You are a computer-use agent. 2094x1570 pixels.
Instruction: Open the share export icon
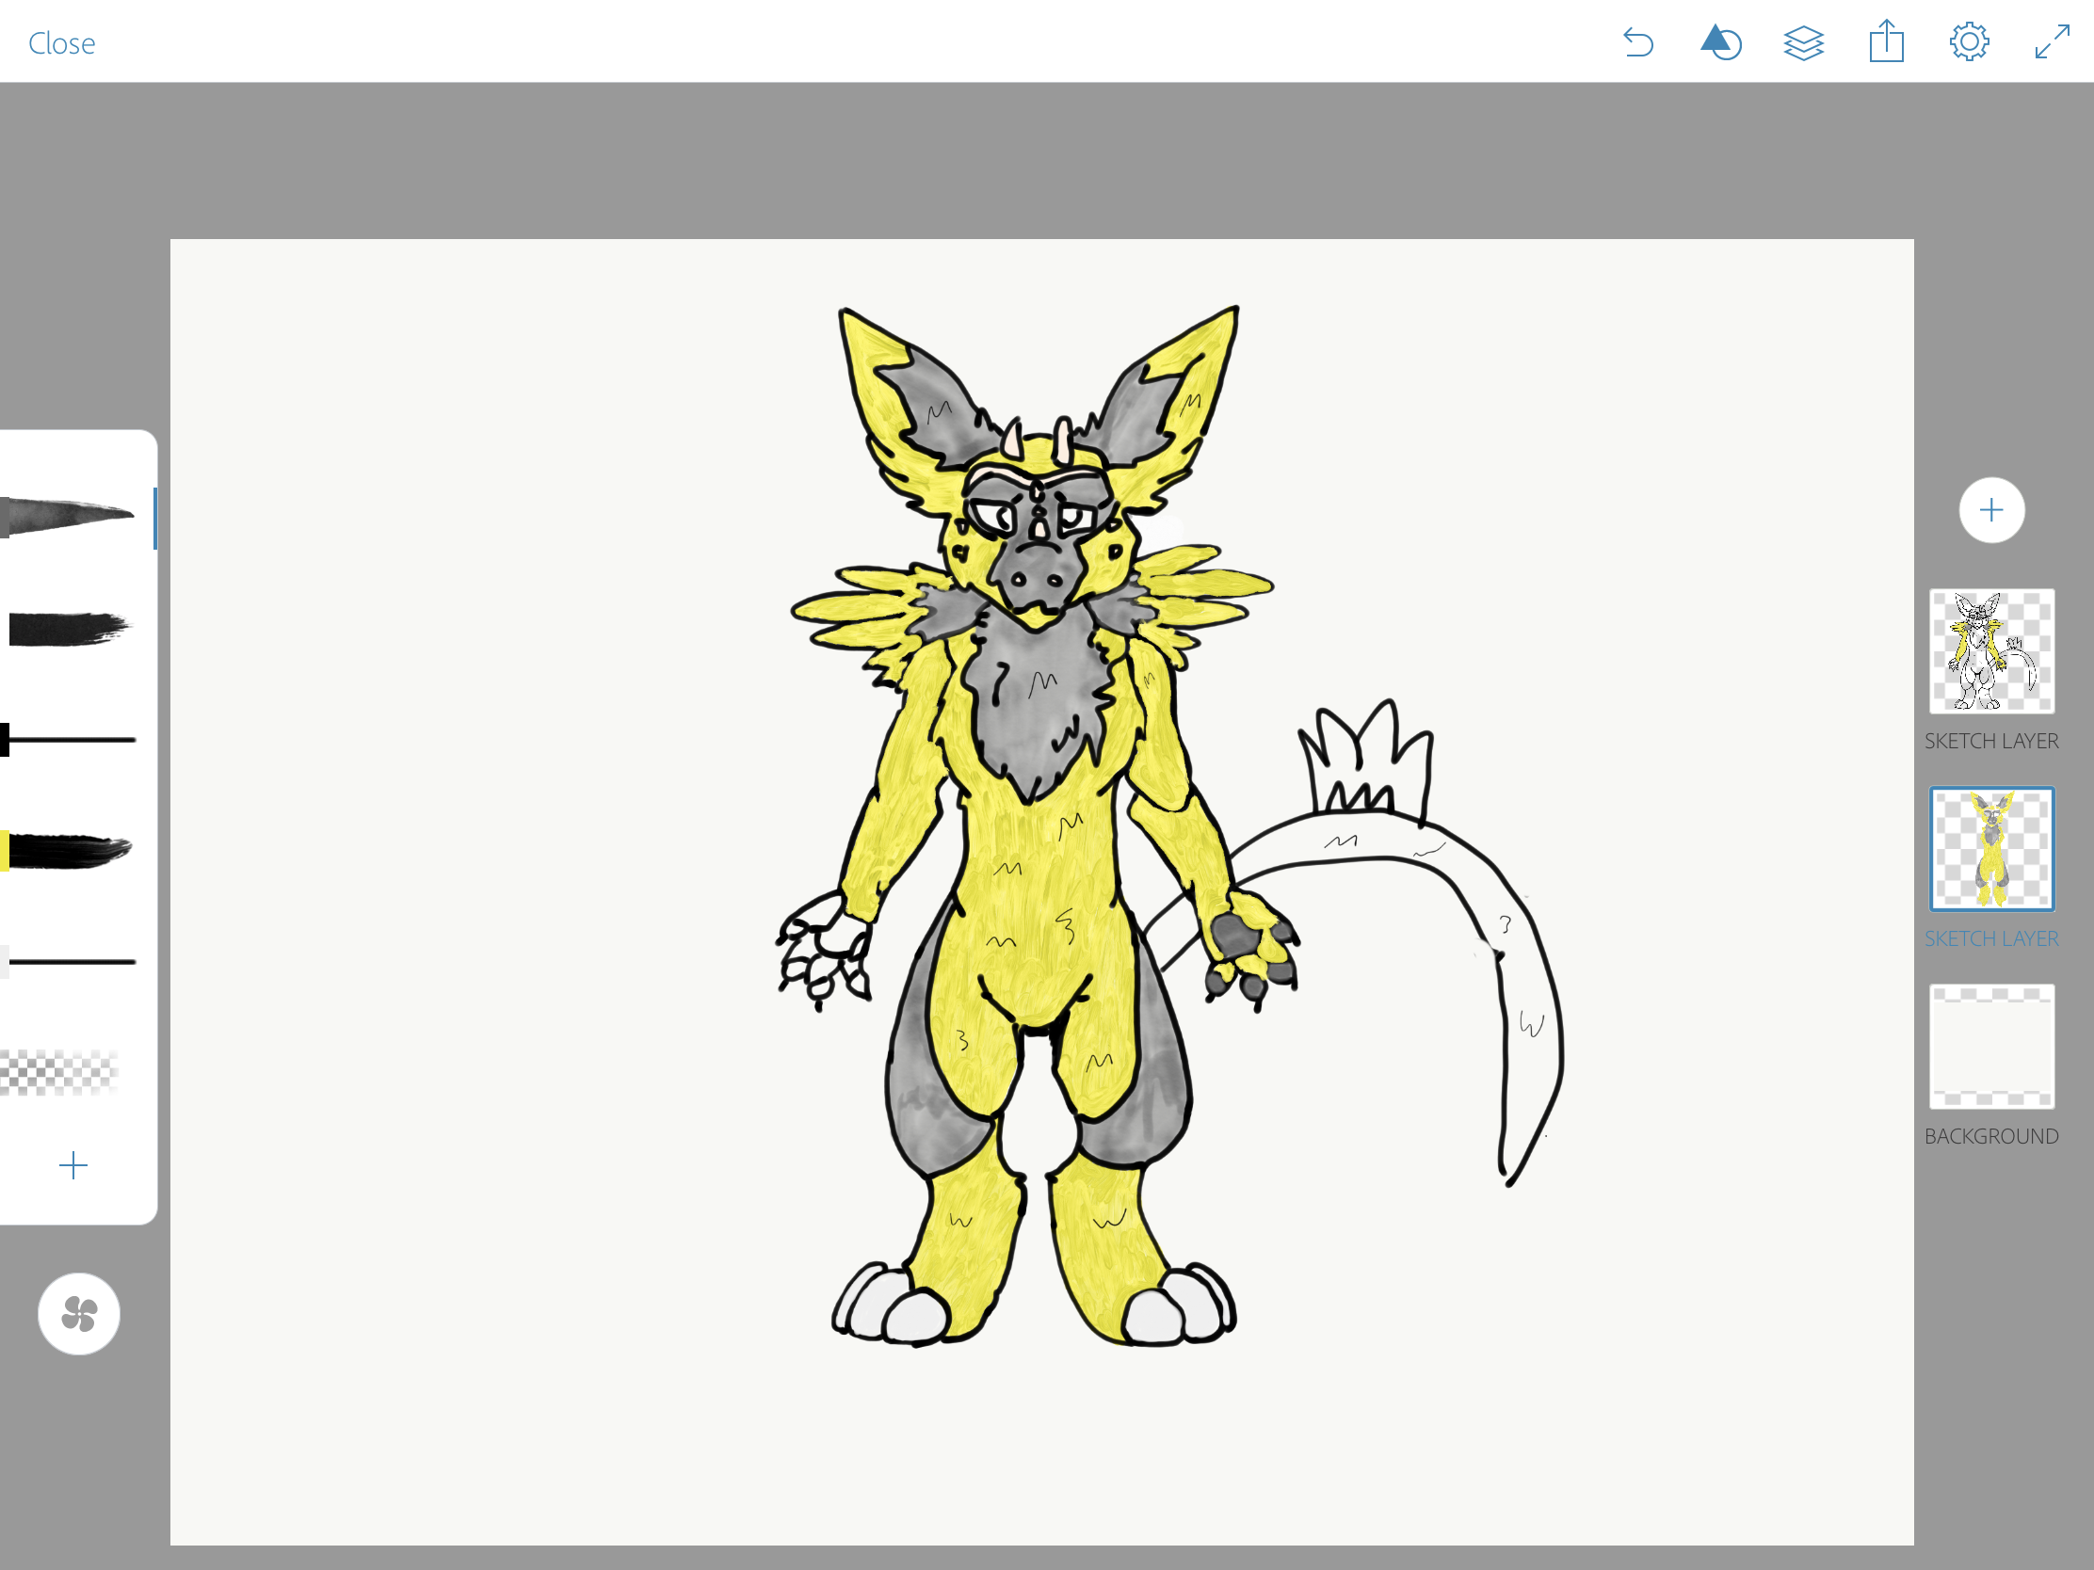pyautogui.click(x=1887, y=41)
